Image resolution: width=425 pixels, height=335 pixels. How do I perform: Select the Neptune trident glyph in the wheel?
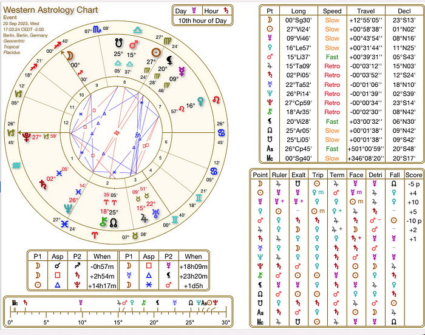tap(68, 209)
